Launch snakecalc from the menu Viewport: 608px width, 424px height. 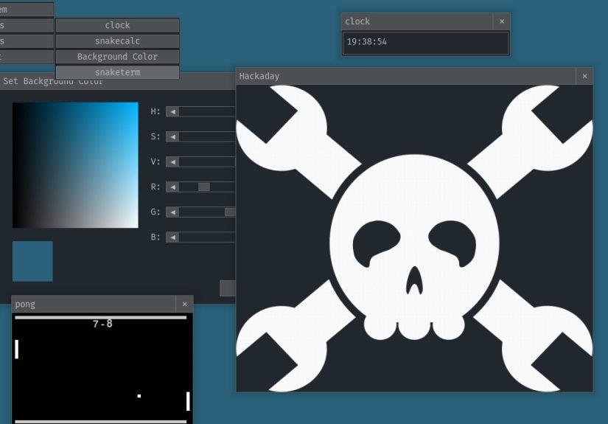click(x=117, y=41)
